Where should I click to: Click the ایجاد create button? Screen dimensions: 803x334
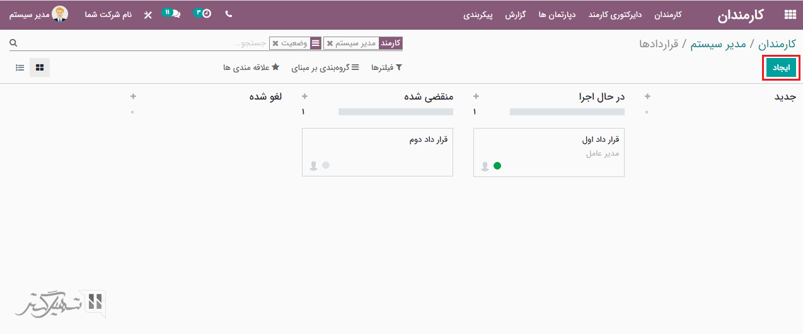click(x=781, y=68)
